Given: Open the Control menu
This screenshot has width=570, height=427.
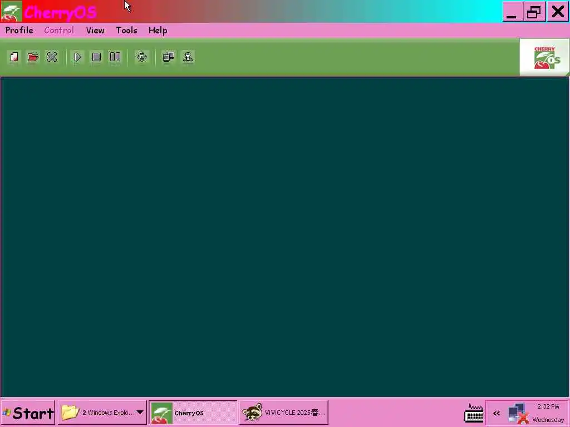Looking at the screenshot, I should [59, 31].
